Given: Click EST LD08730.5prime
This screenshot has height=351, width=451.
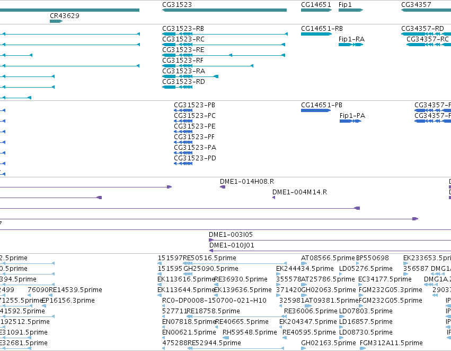Looking at the screenshot, I should pyautogui.click(x=341, y=338).
